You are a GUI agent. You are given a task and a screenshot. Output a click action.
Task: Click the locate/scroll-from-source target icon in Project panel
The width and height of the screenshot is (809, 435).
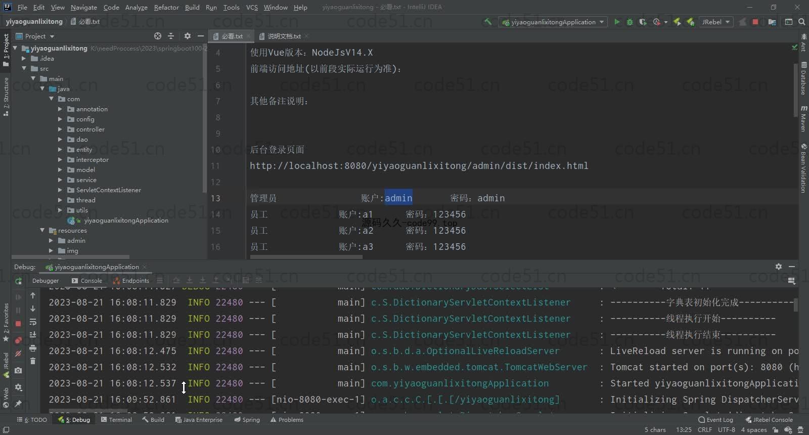[x=158, y=36]
